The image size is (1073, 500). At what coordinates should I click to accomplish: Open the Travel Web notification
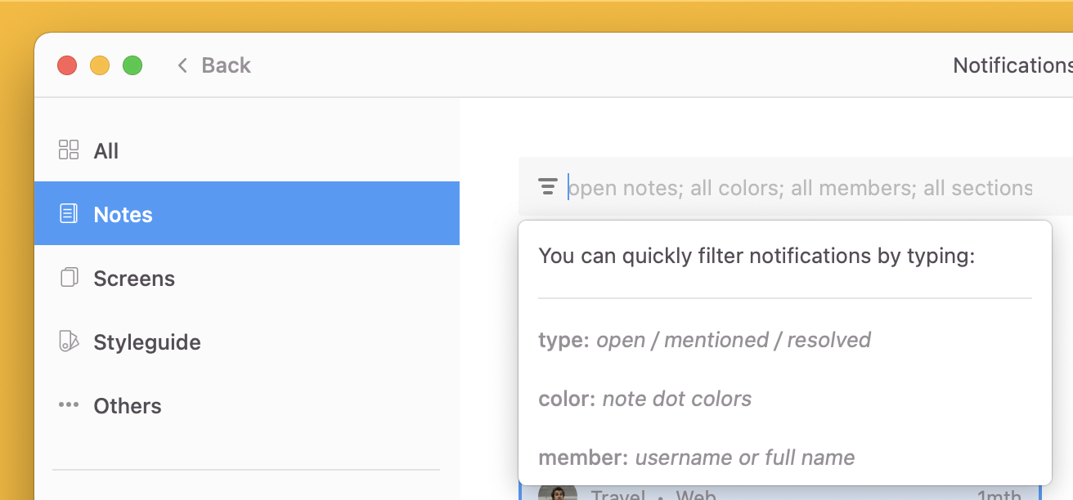pyautogui.click(x=653, y=495)
